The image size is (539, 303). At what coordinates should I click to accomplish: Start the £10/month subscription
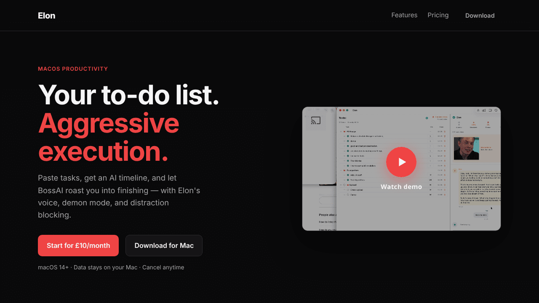point(78,245)
